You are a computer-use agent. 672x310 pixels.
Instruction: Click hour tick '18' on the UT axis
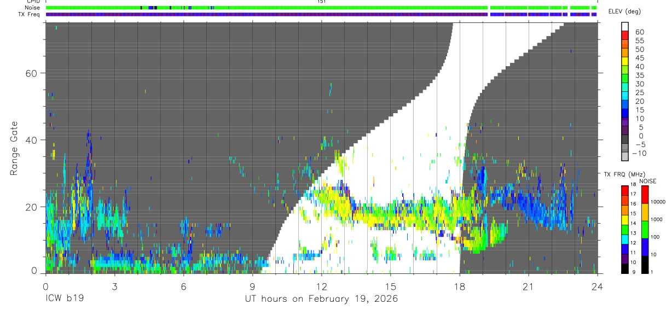point(460,286)
